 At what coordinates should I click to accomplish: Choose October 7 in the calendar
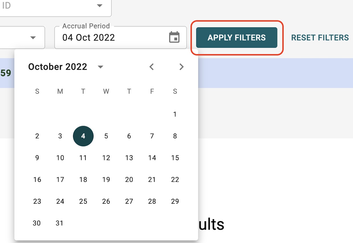coord(152,136)
